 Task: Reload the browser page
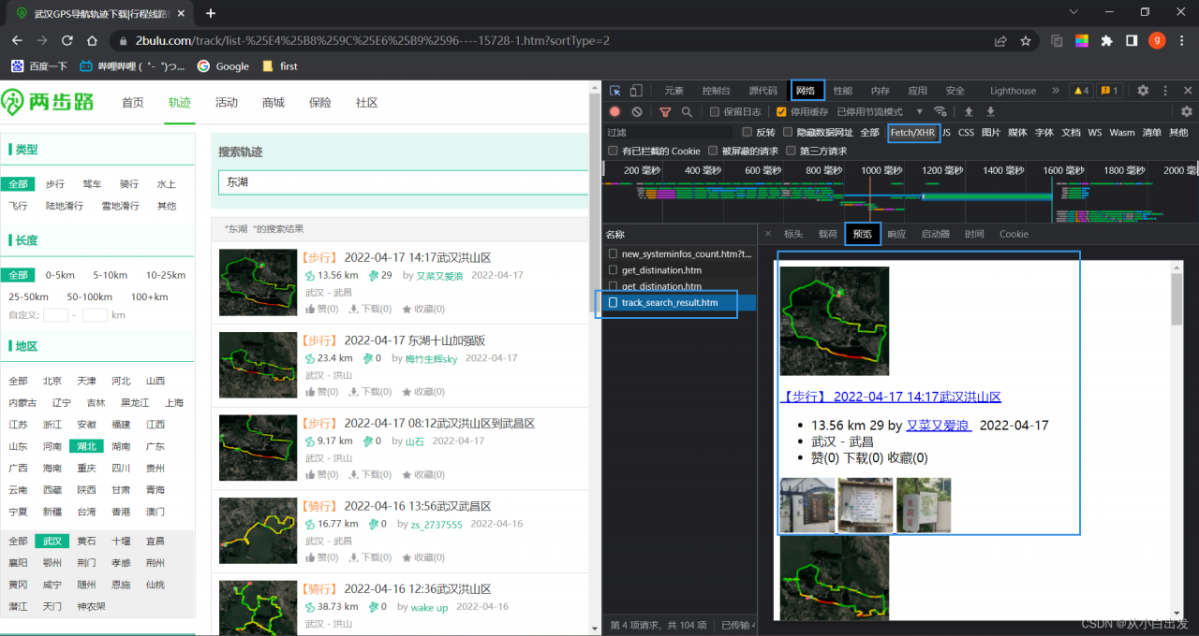coord(67,41)
